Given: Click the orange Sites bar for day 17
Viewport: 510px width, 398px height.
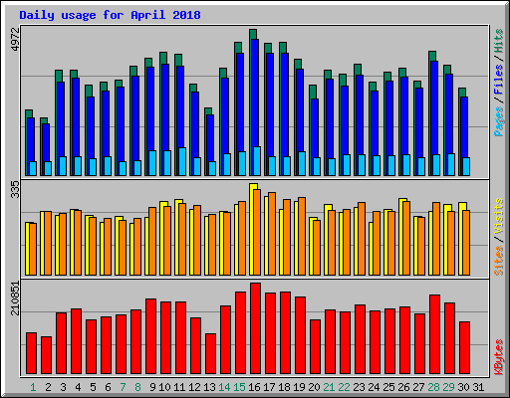Looking at the screenshot, I should click(272, 234).
